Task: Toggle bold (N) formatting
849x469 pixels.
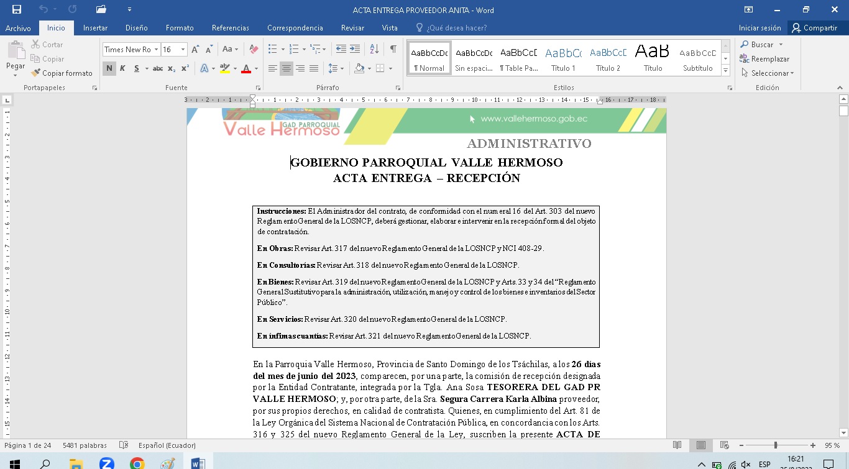Action: (109, 68)
